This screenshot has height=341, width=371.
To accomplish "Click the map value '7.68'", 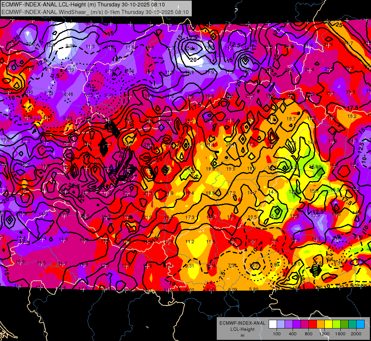I will point(274,241).
